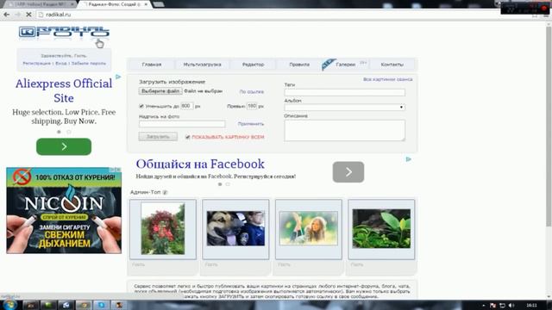Click the Админ-Топ help question icon
This screenshot has width=552, height=310.
[x=165, y=192]
